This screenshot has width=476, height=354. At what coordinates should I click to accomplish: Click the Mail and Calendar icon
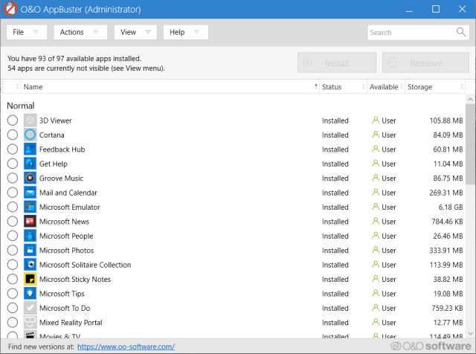pos(30,193)
